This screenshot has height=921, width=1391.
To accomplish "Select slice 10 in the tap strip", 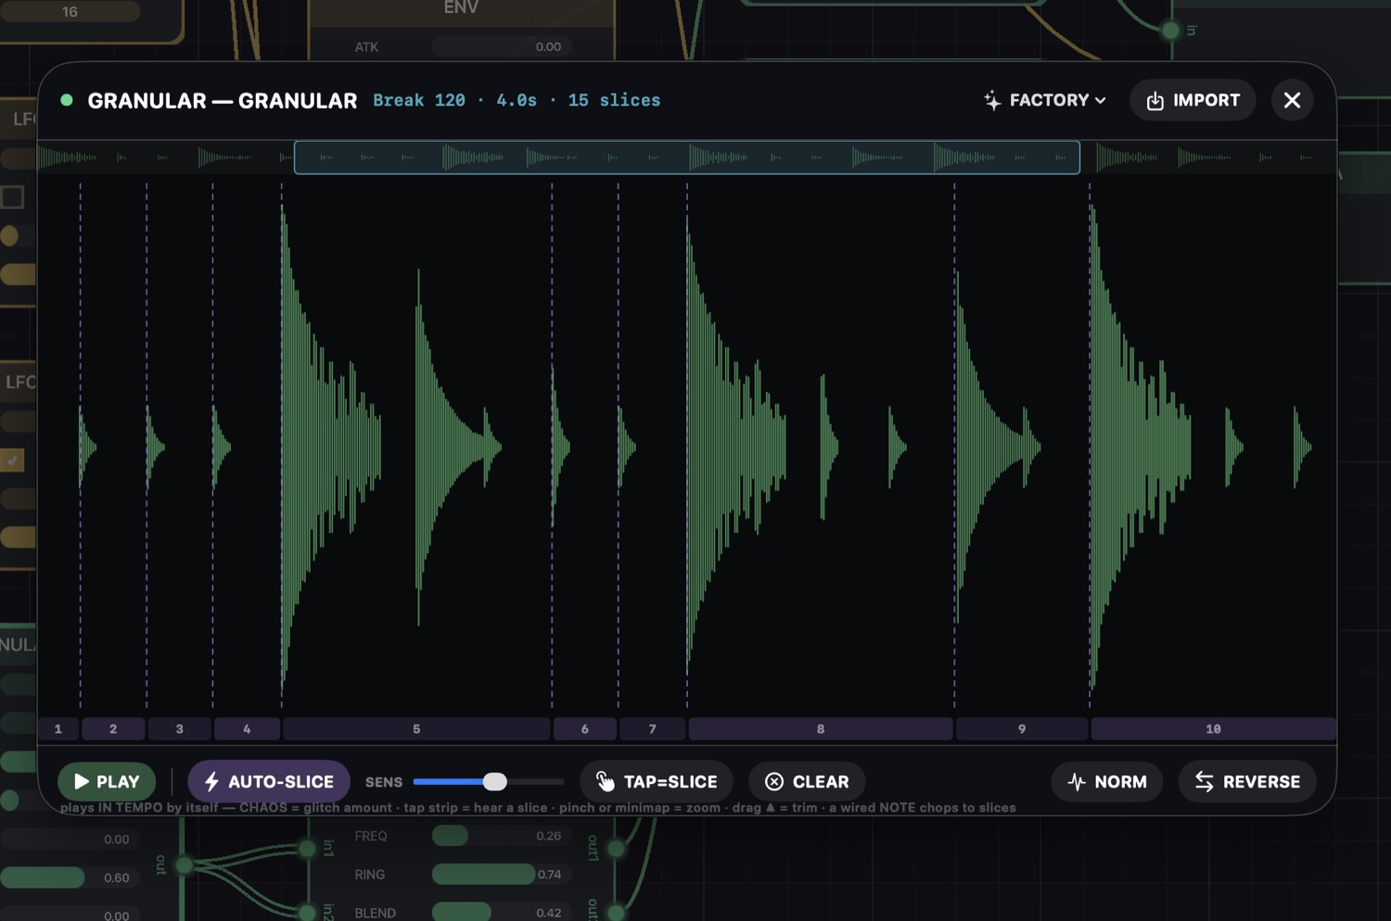I will [1213, 728].
